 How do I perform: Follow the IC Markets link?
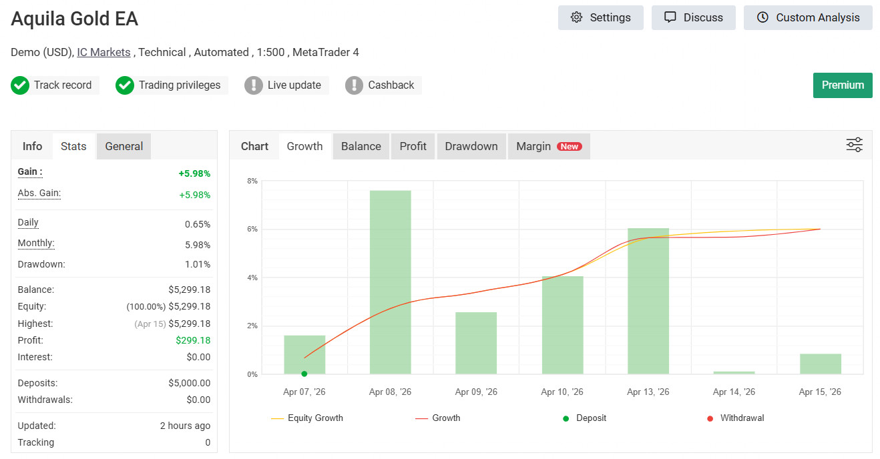point(103,52)
